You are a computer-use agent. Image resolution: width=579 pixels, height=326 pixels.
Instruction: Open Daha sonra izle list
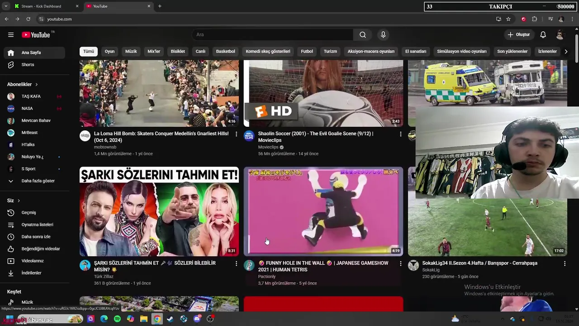point(35,237)
